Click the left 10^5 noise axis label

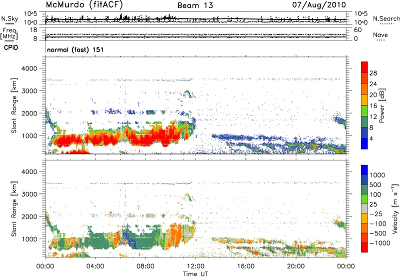point(30,14)
